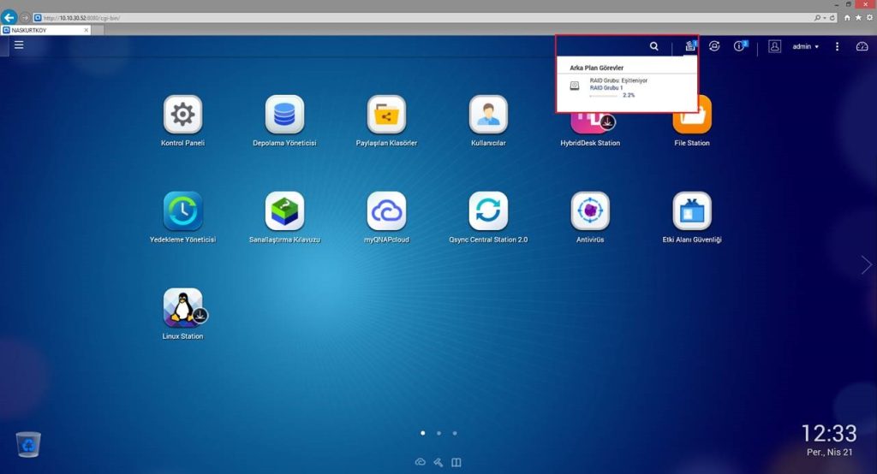Image resolution: width=877 pixels, height=474 pixels.
Task: Go to next desktop page arrow
Action: click(867, 265)
